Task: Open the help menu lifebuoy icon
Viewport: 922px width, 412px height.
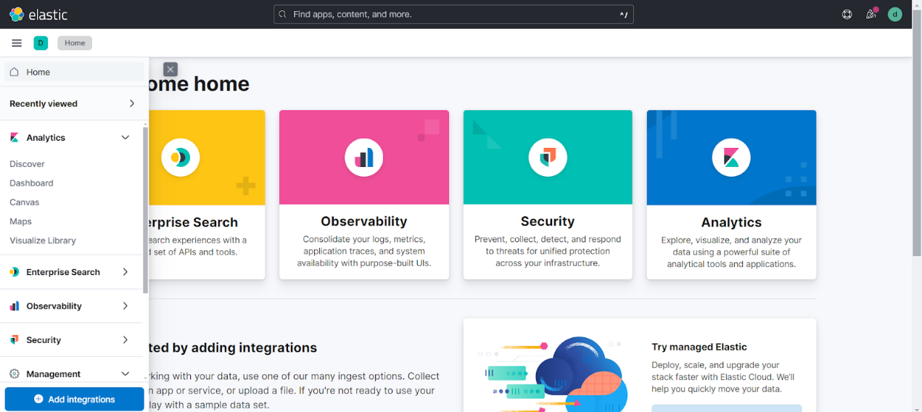Action: point(847,15)
